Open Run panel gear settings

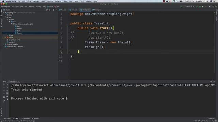click(211, 81)
